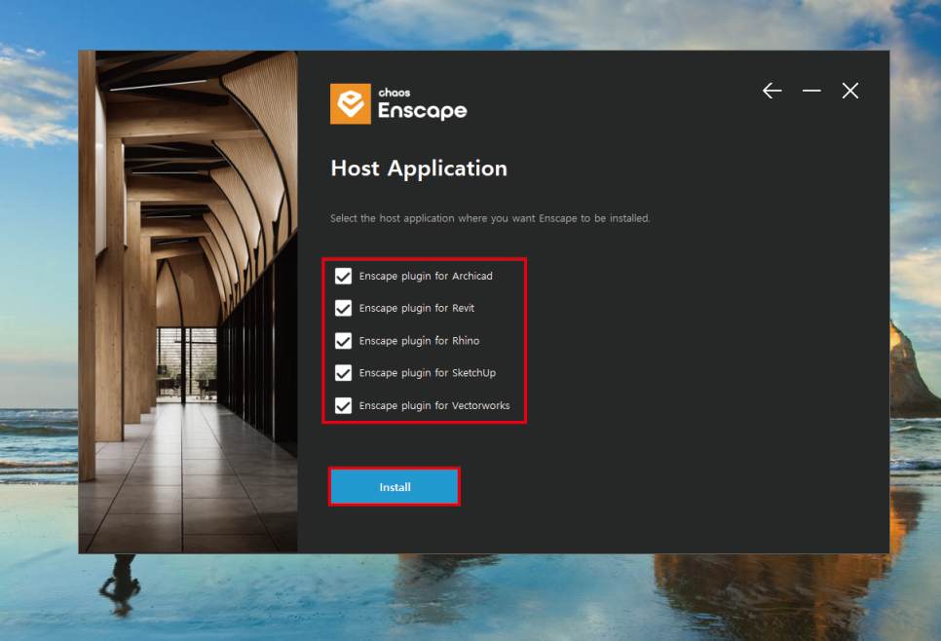This screenshot has width=941, height=641.
Task: Uncheck the Enscape plugin for Revit checkbox
Action: tap(343, 309)
